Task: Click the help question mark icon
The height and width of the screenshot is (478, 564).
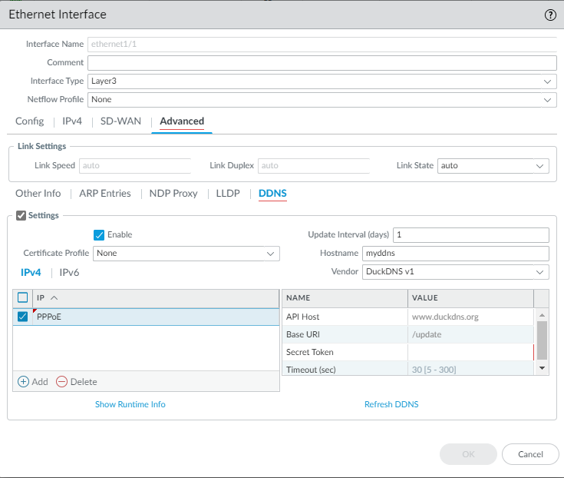Action: click(550, 15)
